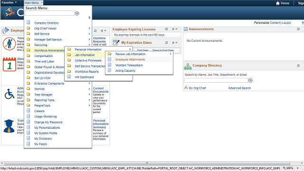Viewport: 304px width, 171px height.
Task: Expand the Personal Information submenu arrow
Action: 130,49
